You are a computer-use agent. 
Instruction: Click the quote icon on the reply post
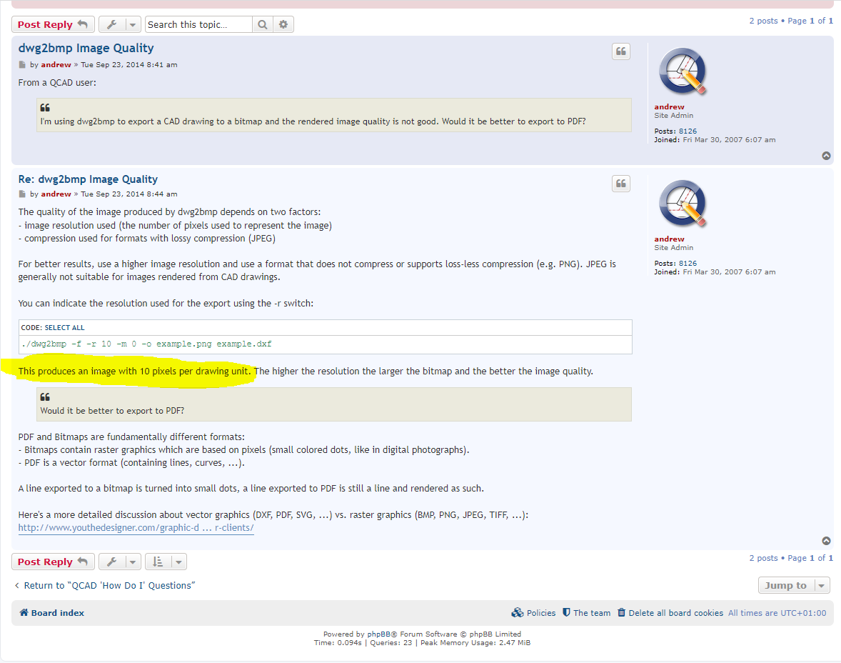pos(620,184)
